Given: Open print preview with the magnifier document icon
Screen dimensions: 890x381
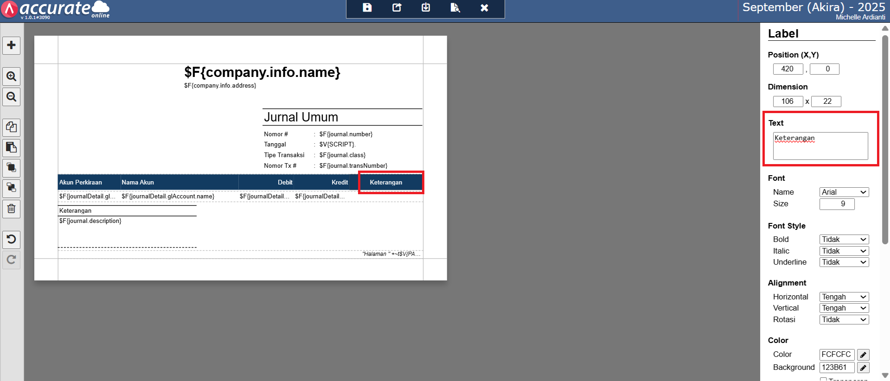Looking at the screenshot, I should [455, 8].
